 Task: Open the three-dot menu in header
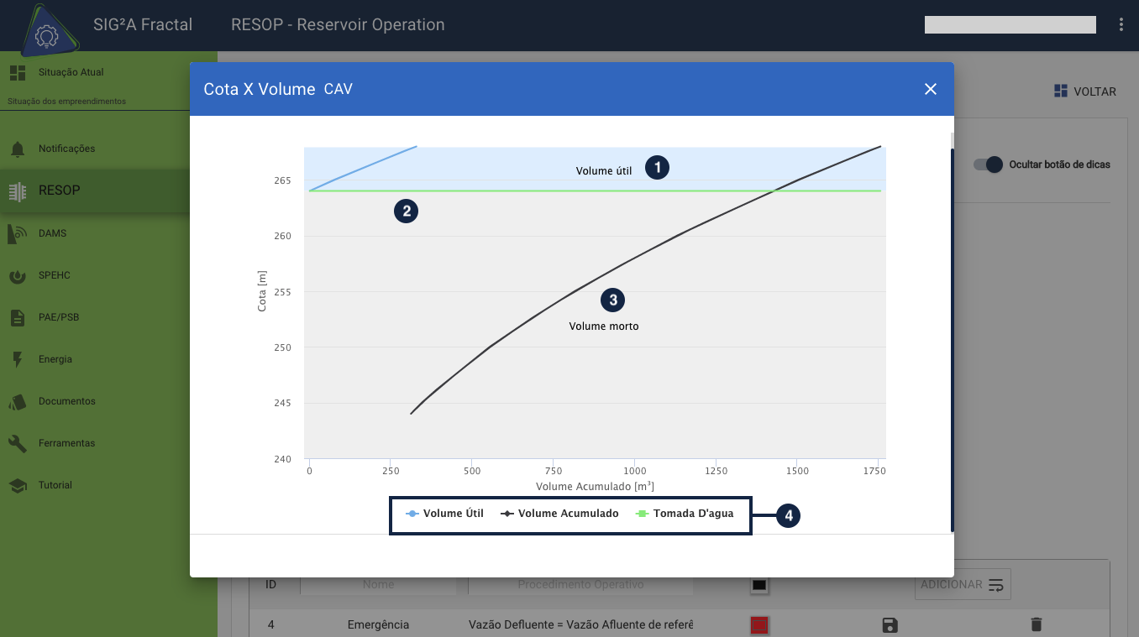pos(1121,25)
